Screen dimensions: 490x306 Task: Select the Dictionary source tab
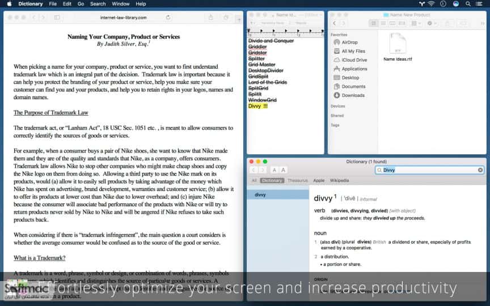pos(272,180)
